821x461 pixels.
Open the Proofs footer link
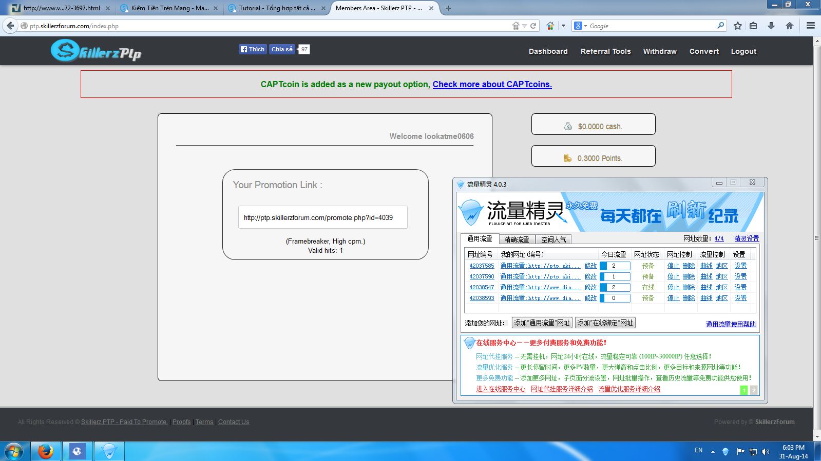pos(181,422)
